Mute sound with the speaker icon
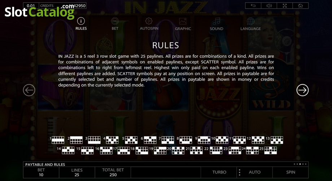 coord(269,6)
